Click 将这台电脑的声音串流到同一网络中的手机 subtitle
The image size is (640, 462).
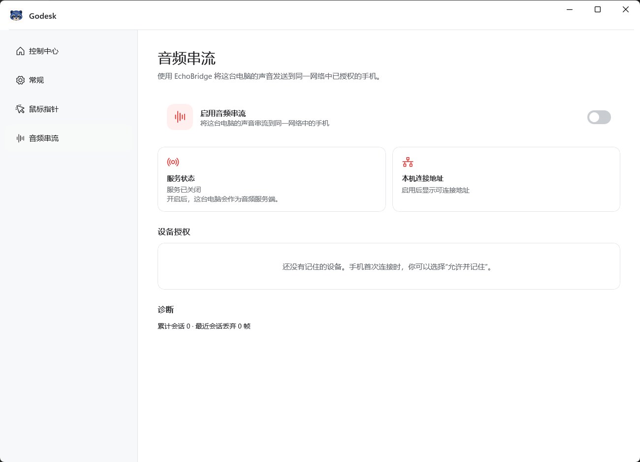click(x=265, y=123)
